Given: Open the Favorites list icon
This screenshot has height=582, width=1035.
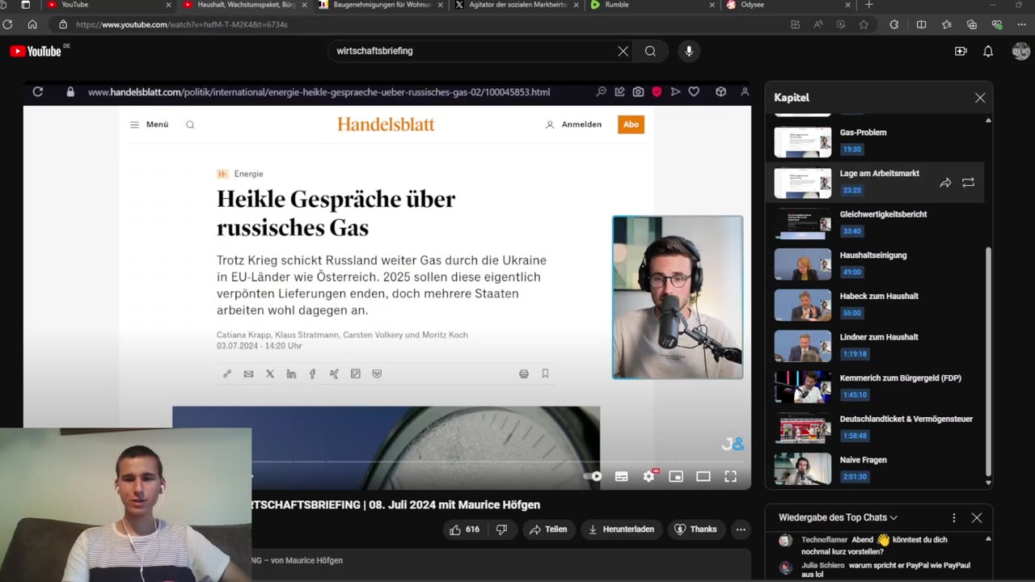Looking at the screenshot, I should [948, 24].
